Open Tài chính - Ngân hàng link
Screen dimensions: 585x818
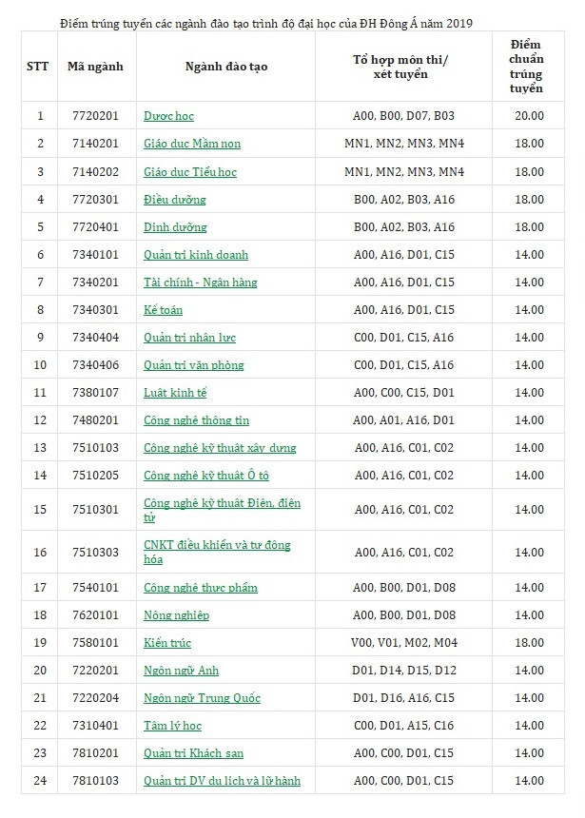200,282
